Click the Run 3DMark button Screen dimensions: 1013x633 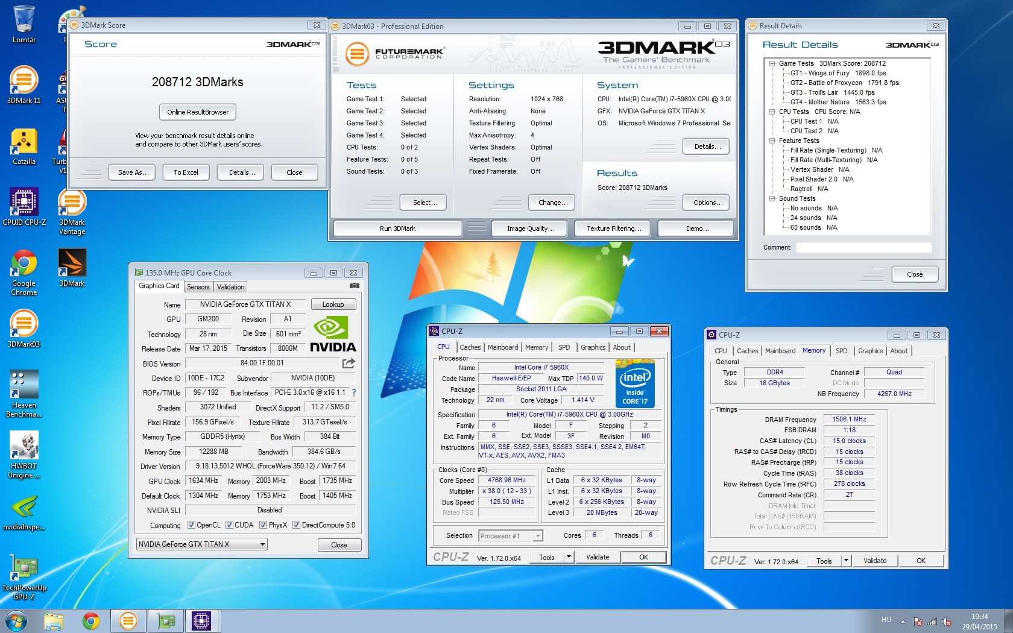point(397,228)
